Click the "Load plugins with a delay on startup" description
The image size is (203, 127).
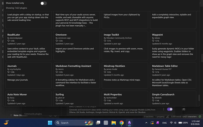click(28, 17)
